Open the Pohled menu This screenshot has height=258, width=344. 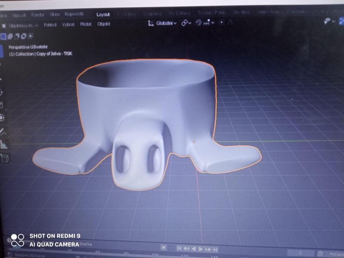pyautogui.click(x=50, y=25)
